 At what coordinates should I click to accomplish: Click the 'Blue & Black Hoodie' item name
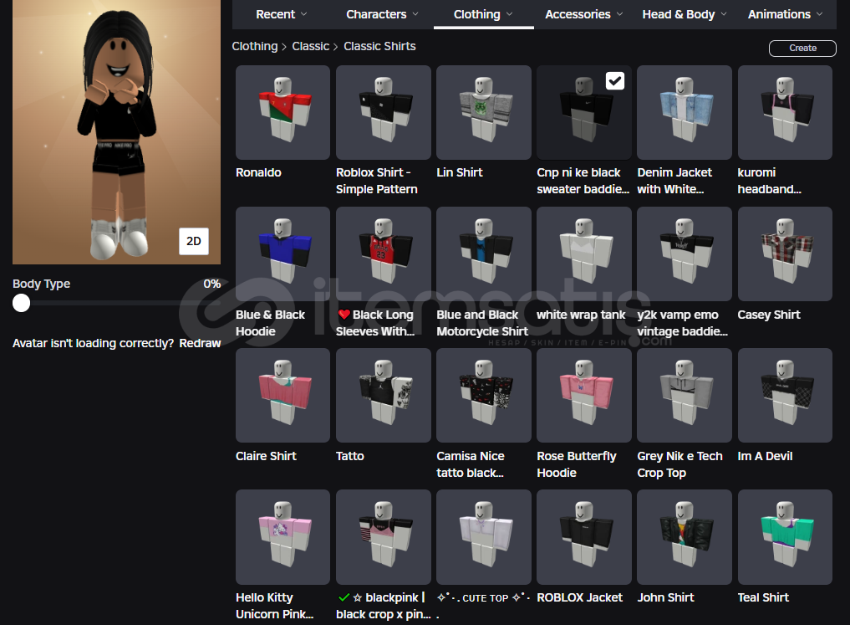click(x=271, y=323)
